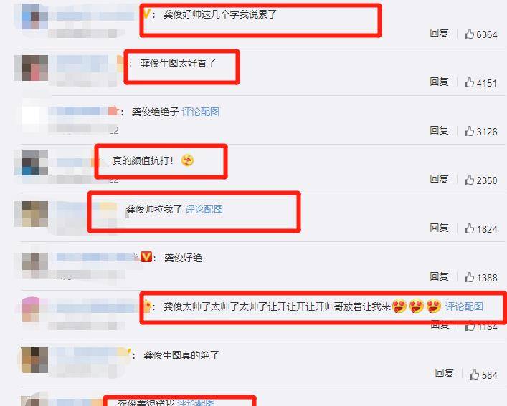Open 评论配图 after the heart-eyes emojis
Image resolution: width=507 pixels, height=406 pixels.
[464, 306]
